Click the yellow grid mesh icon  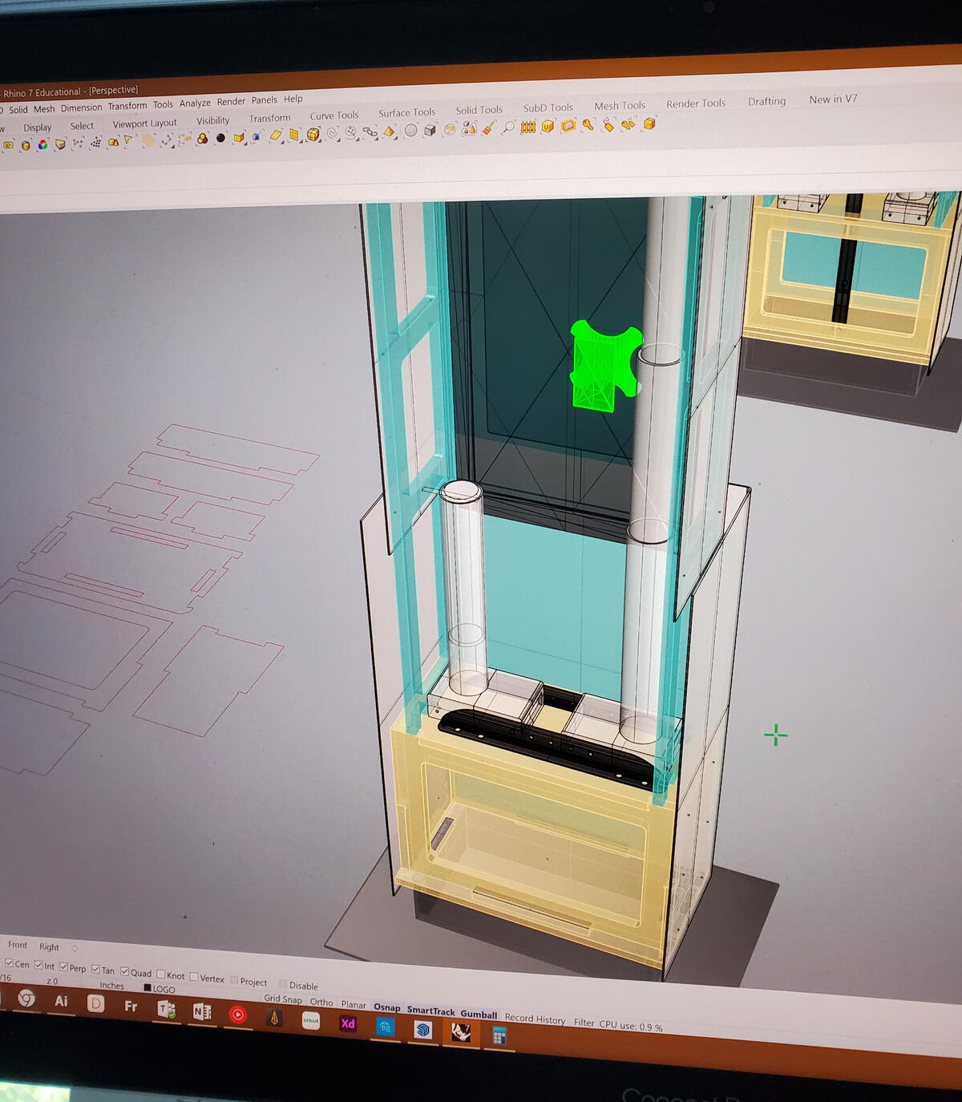coord(293,134)
